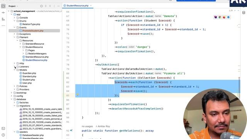Viewport: 247px width, 139px height.
Task: Expand the Pages folder
Action: pos(23,50)
